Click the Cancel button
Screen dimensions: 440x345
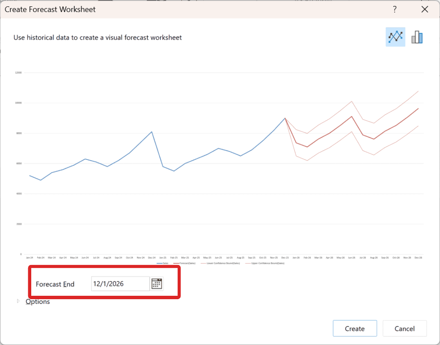404,328
